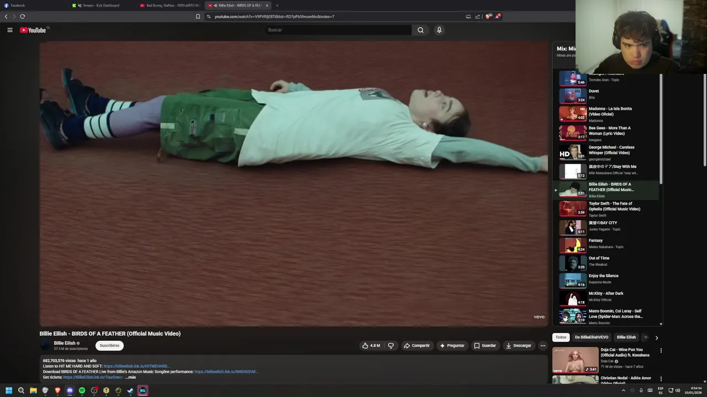Click the search magnifier button
Viewport: 707px width, 397px height.
click(420, 30)
